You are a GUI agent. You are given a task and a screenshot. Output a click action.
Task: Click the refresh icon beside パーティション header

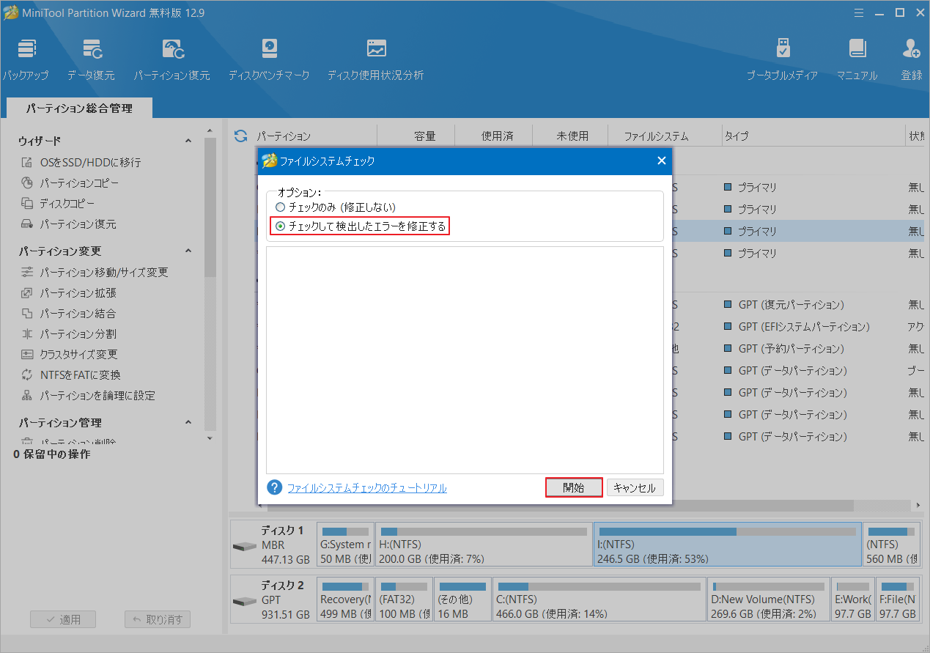[x=240, y=136]
